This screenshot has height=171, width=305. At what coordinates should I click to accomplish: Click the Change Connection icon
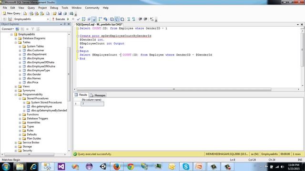[10, 19]
